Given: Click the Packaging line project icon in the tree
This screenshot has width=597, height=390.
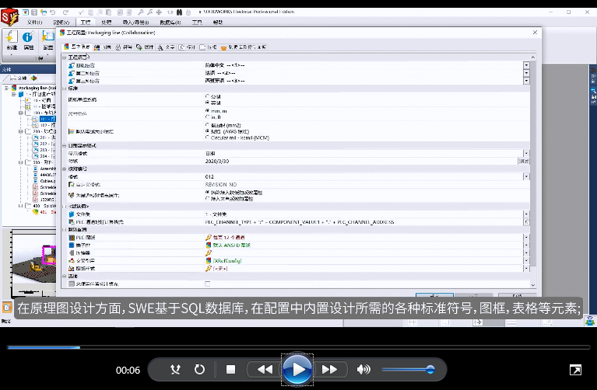Looking at the screenshot, I should point(14,88).
